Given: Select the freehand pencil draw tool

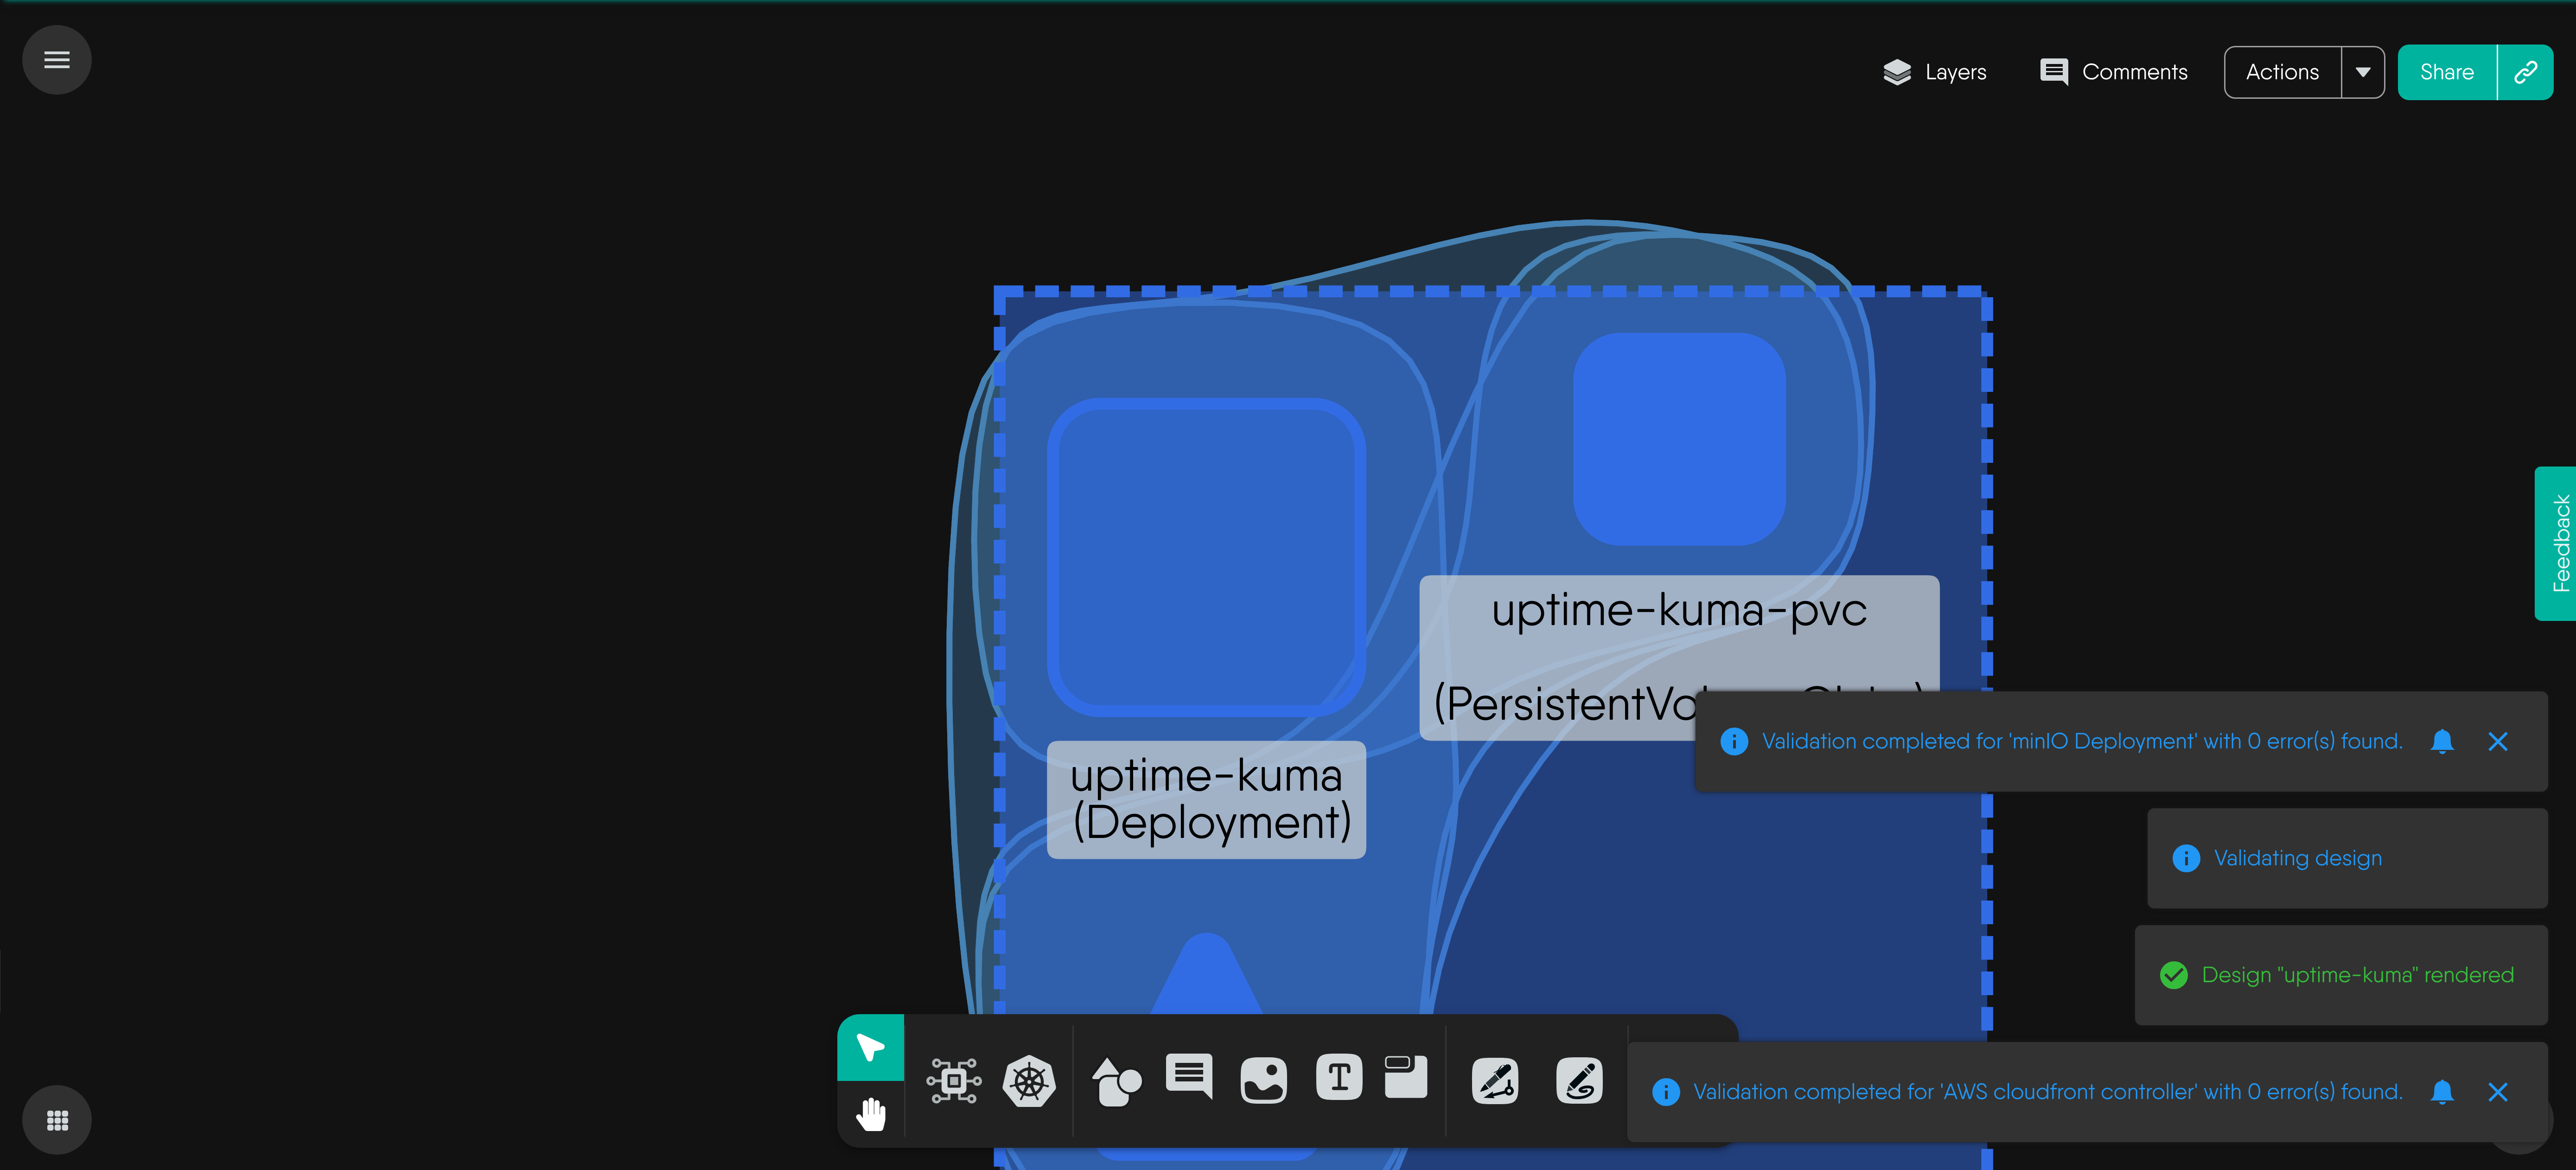Looking at the screenshot, I should pos(1579,1080).
